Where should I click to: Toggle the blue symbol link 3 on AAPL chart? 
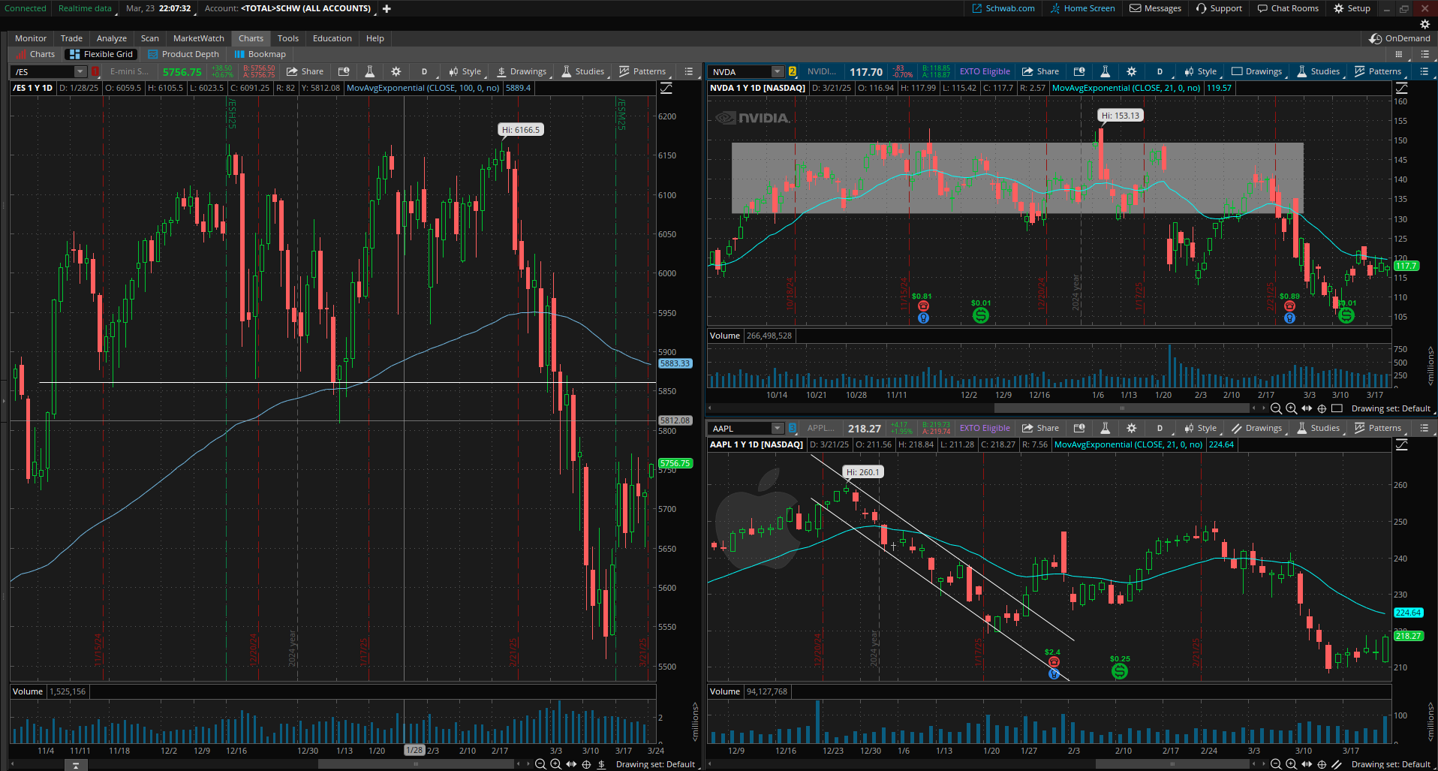(793, 428)
